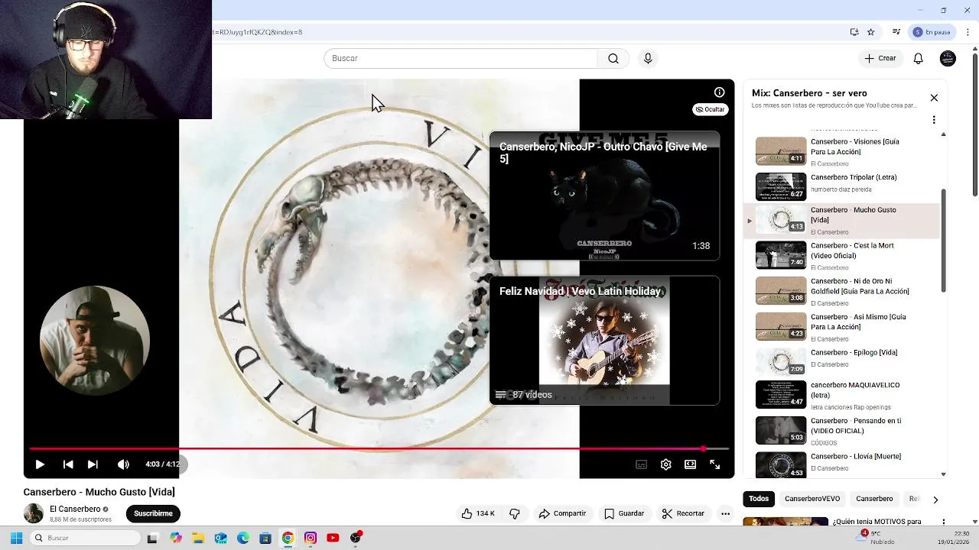Viewport: 979px width, 550px height.
Task: Go to the previous video in playlist
Action: tap(68, 464)
